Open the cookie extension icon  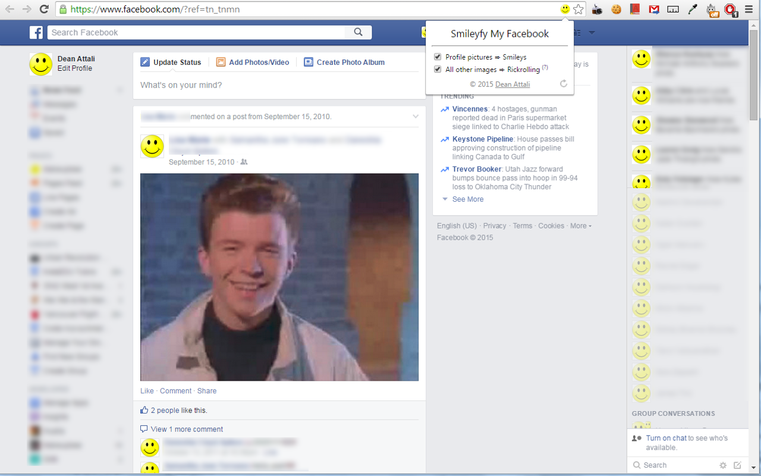(x=617, y=9)
